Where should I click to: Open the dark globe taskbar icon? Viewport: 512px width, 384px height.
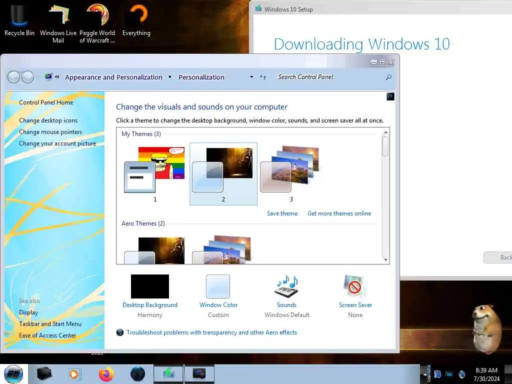tap(137, 374)
